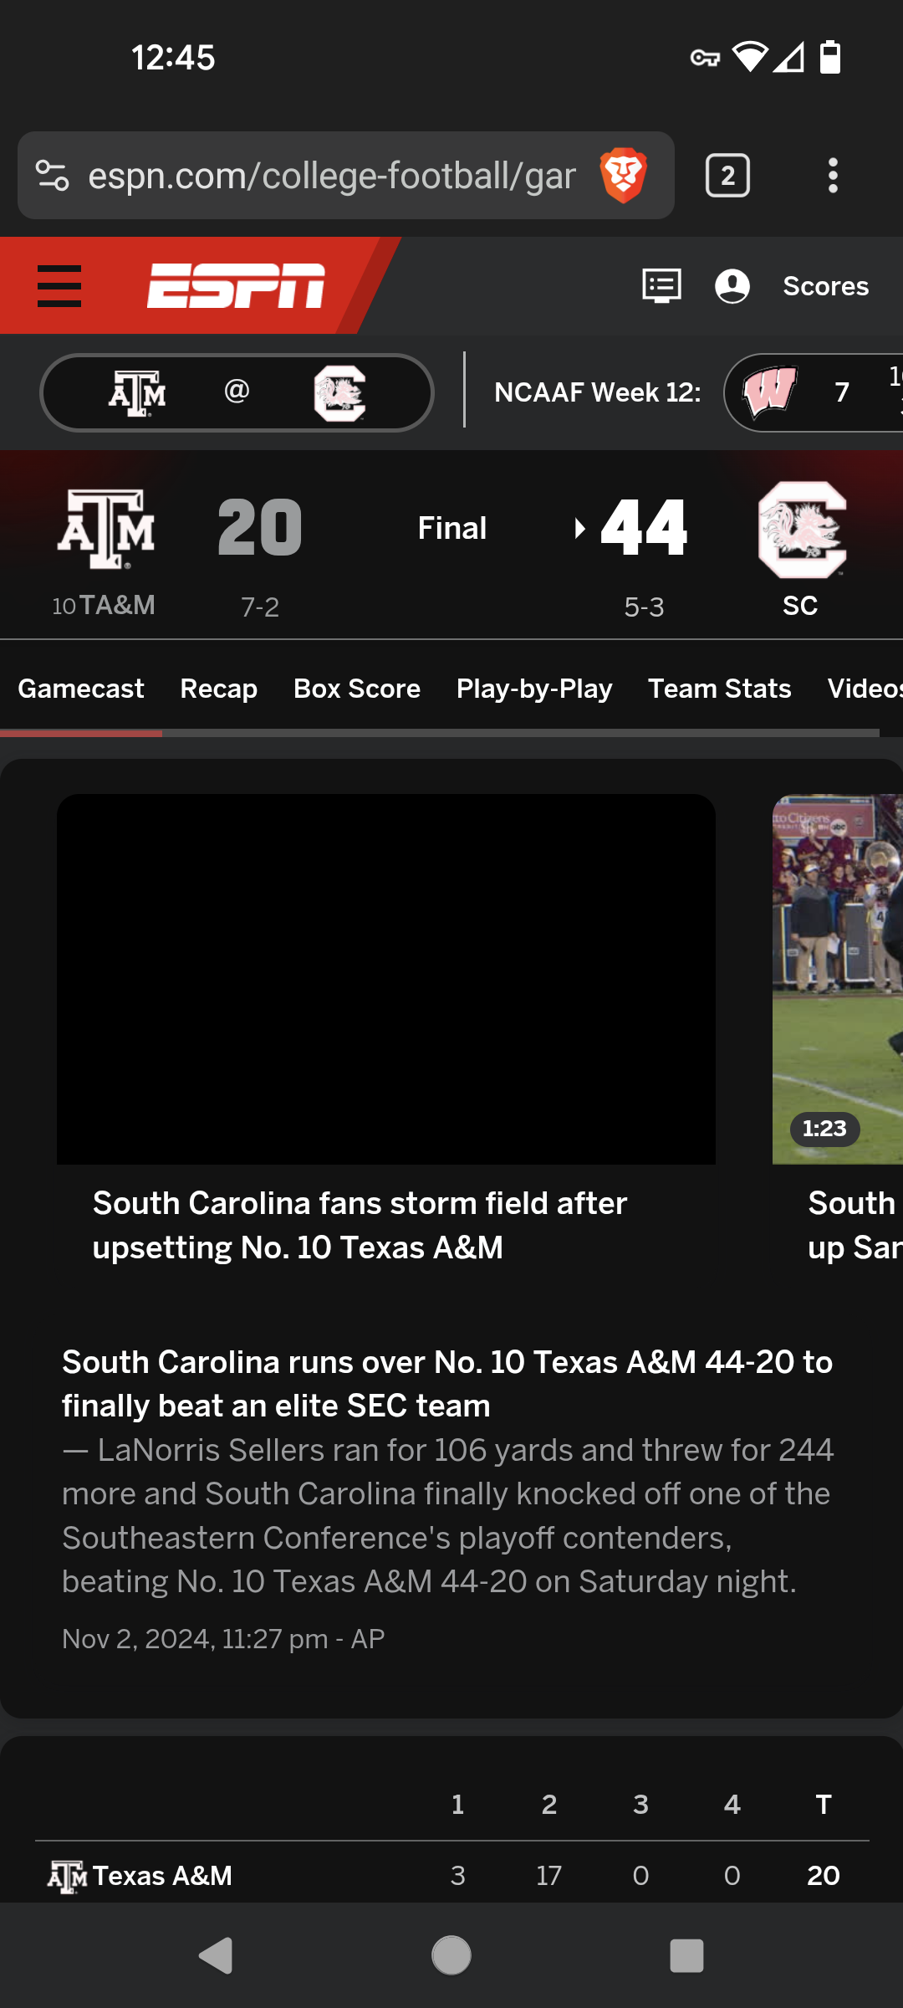The image size is (903, 2008).
Task: Select the Texas A&M at South Carolina game pill
Action: (237, 392)
